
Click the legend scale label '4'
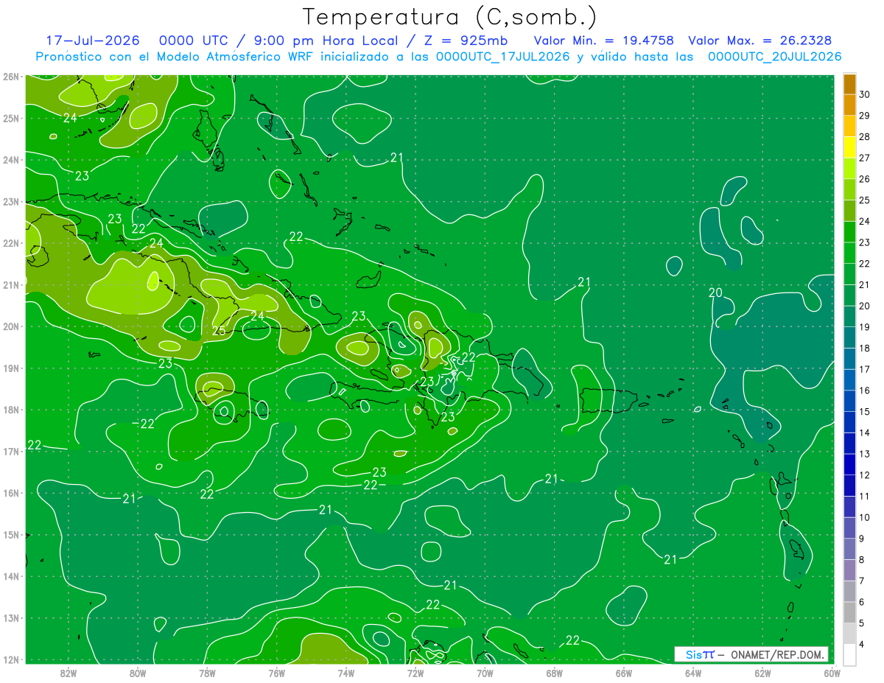click(x=862, y=644)
